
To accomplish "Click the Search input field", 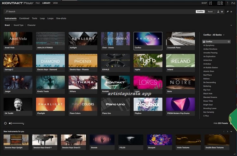I will [100, 11].
